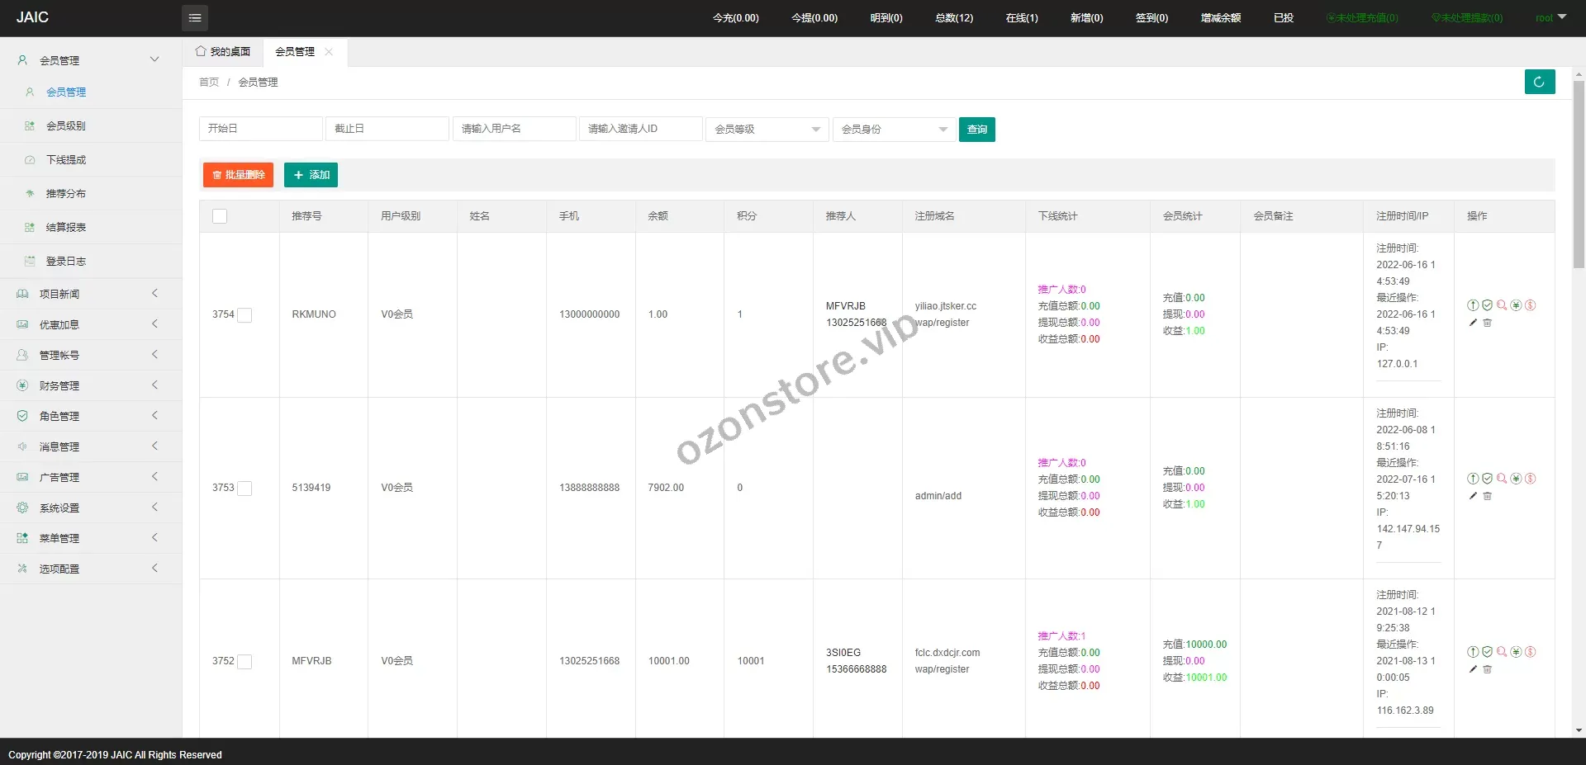Click the hamburger menu icon beside JAIC
Image resolution: width=1586 pixels, height=765 pixels.
point(195,17)
